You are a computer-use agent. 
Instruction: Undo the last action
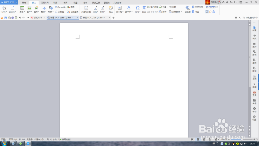tap(20, 18)
